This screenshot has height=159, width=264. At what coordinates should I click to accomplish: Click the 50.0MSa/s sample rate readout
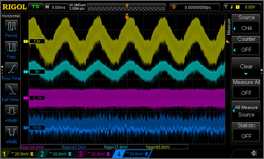pos(77,5)
